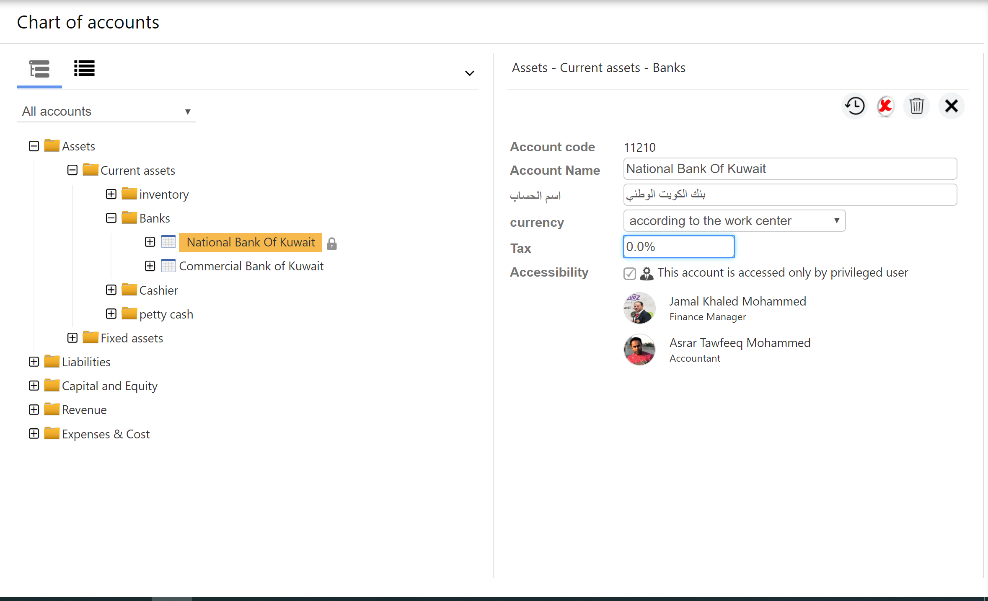Select the Cashier folder icon
The width and height of the screenshot is (988, 601).
click(x=129, y=290)
